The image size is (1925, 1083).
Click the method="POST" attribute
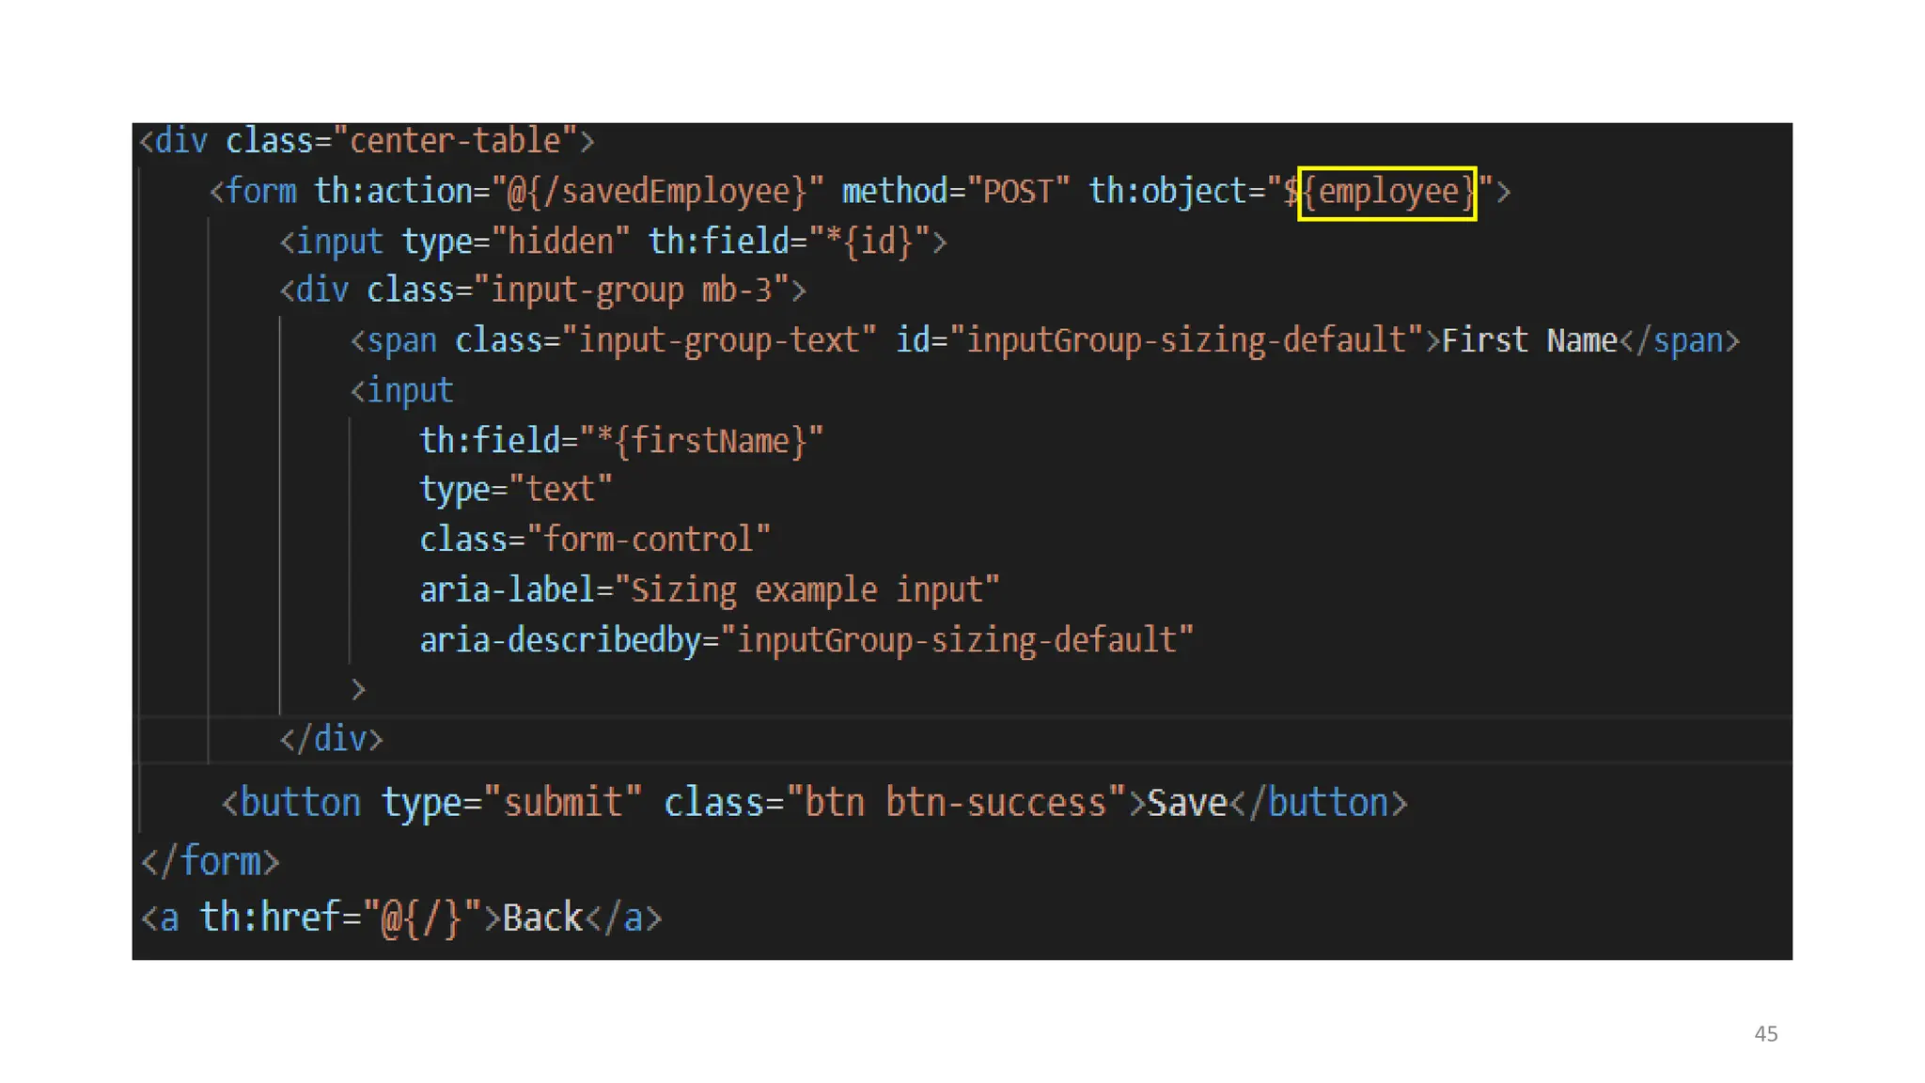[x=955, y=192]
